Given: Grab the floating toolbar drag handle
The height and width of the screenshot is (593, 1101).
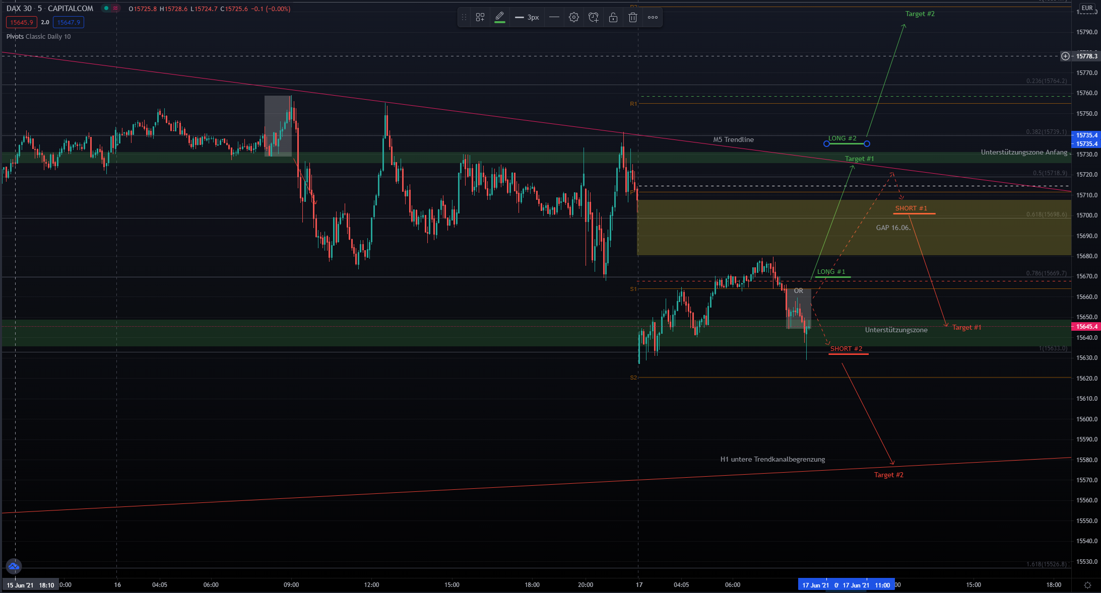Looking at the screenshot, I should click(x=464, y=17).
